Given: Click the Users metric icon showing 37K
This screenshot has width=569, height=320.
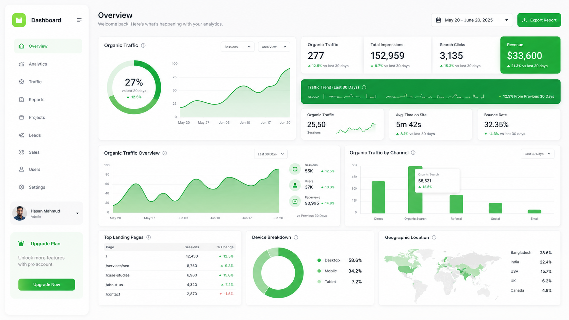Looking at the screenshot, I should click(x=295, y=185).
